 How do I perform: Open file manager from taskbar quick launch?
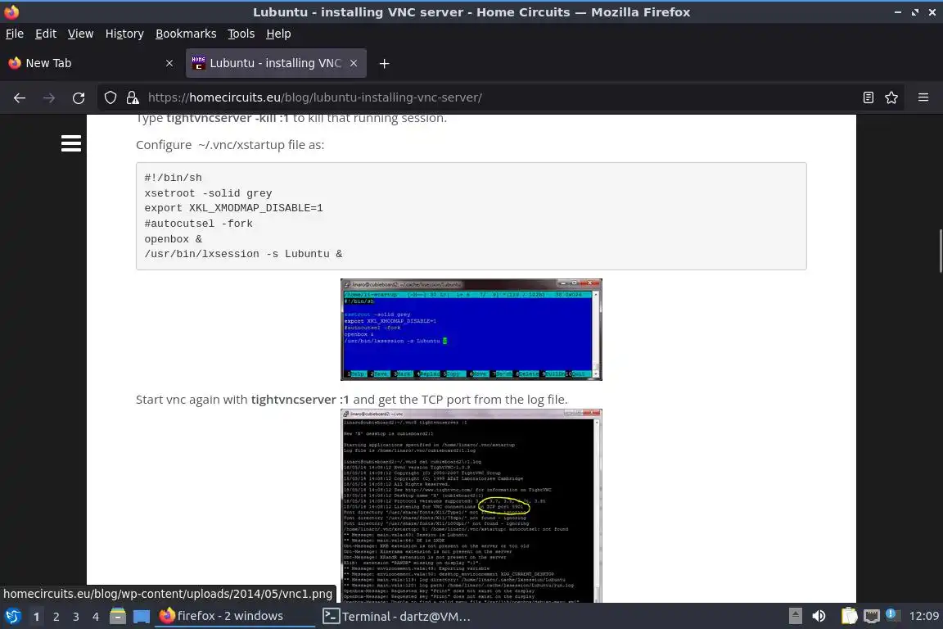pos(118,616)
